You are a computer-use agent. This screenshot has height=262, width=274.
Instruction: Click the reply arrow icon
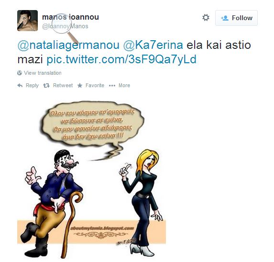point(20,85)
